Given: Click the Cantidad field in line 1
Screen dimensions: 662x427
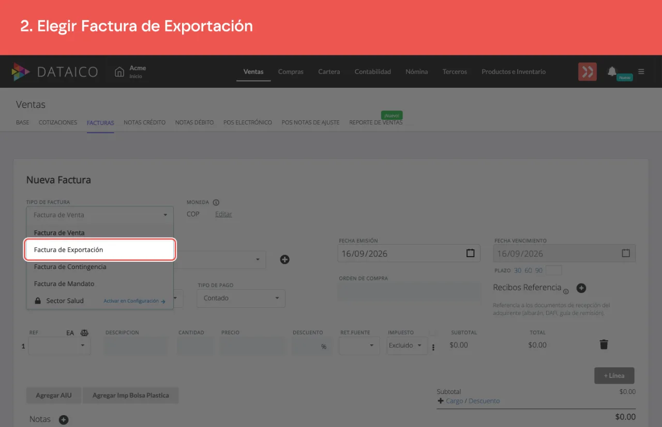Looking at the screenshot, I should [x=195, y=346].
